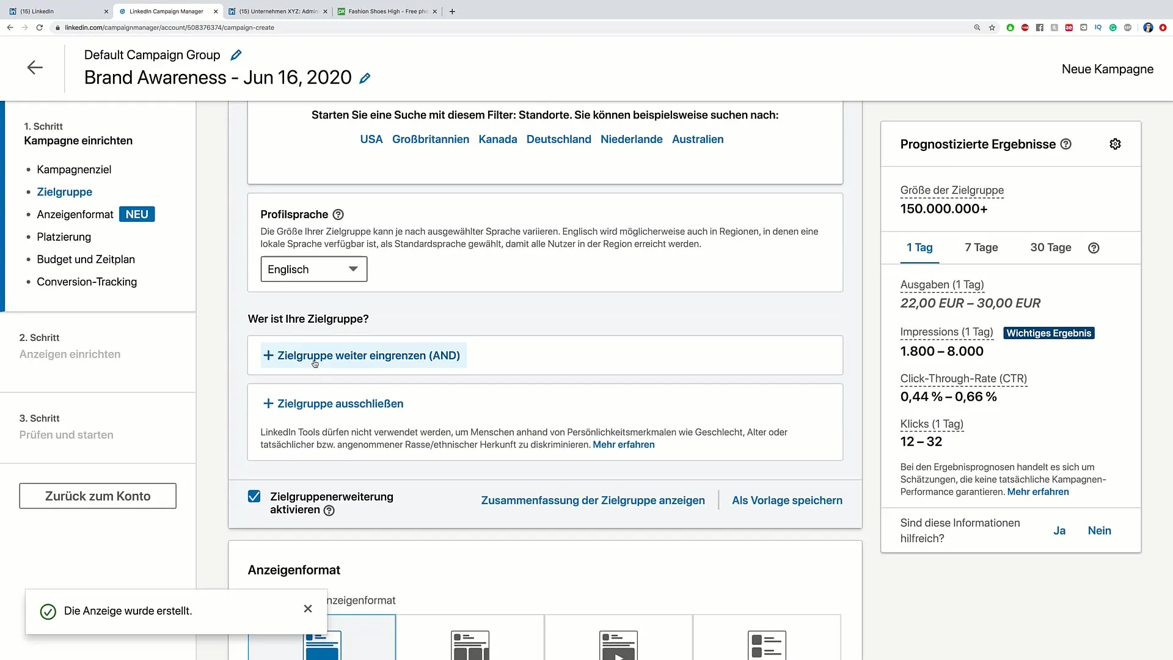Select the video ad format icon
The image size is (1173, 660).
coord(618,645)
